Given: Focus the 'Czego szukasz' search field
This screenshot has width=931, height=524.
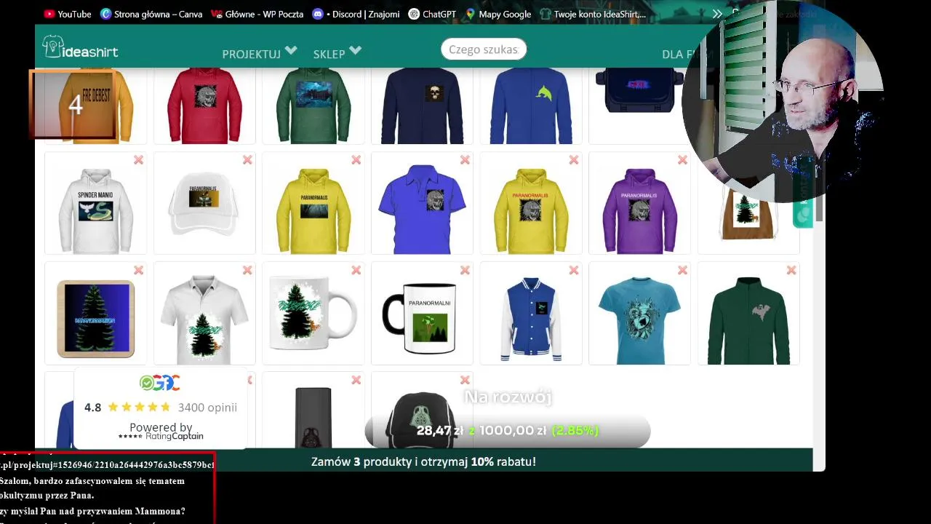Looking at the screenshot, I should (483, 49).
